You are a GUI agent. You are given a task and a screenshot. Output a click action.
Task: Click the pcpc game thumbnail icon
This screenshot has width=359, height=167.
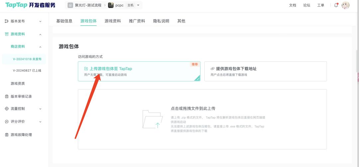point(111,5)
